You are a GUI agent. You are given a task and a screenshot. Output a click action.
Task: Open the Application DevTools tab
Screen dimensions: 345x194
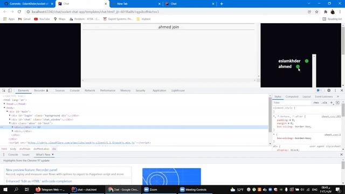(x=160, y=91)
